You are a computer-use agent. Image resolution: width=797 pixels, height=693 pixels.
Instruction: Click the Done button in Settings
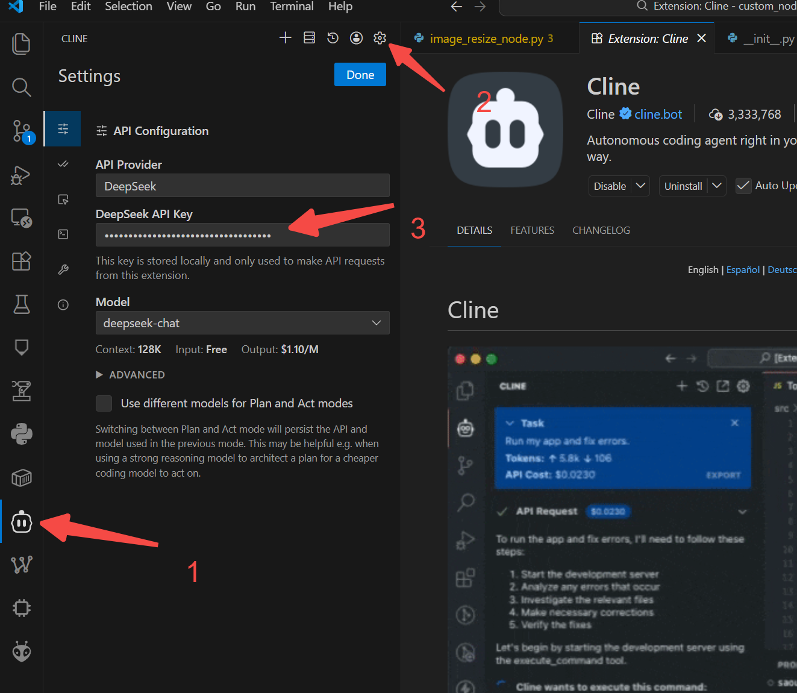click(360, 75)
